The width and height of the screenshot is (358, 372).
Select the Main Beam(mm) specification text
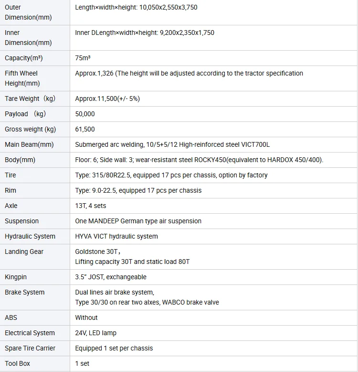point(172,144)
